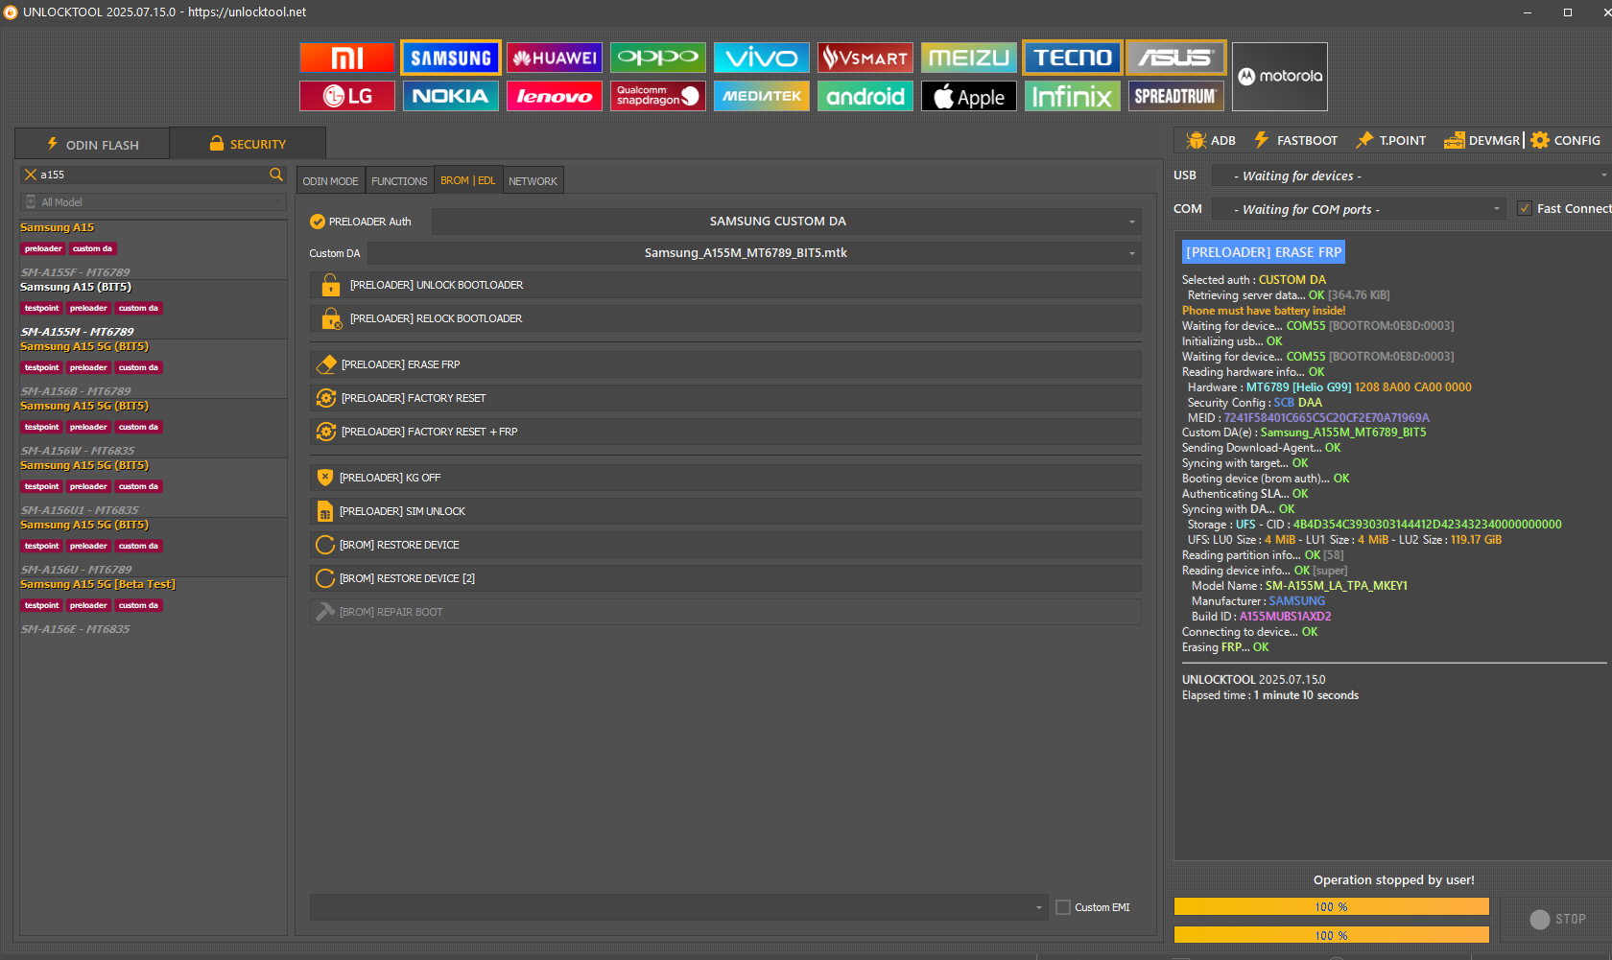
Task: Select the Huawei brand logo
Action: click(x=555, y=58)
